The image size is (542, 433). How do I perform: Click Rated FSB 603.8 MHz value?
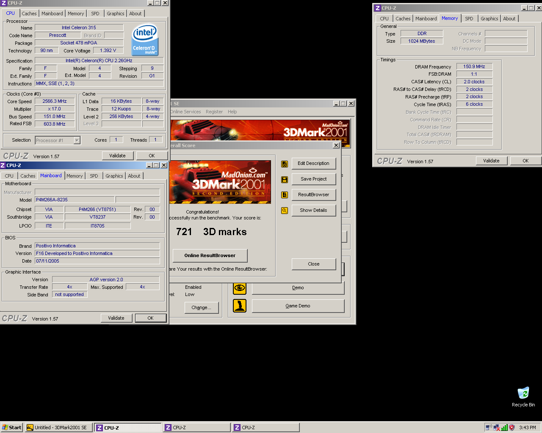(55, 124)
